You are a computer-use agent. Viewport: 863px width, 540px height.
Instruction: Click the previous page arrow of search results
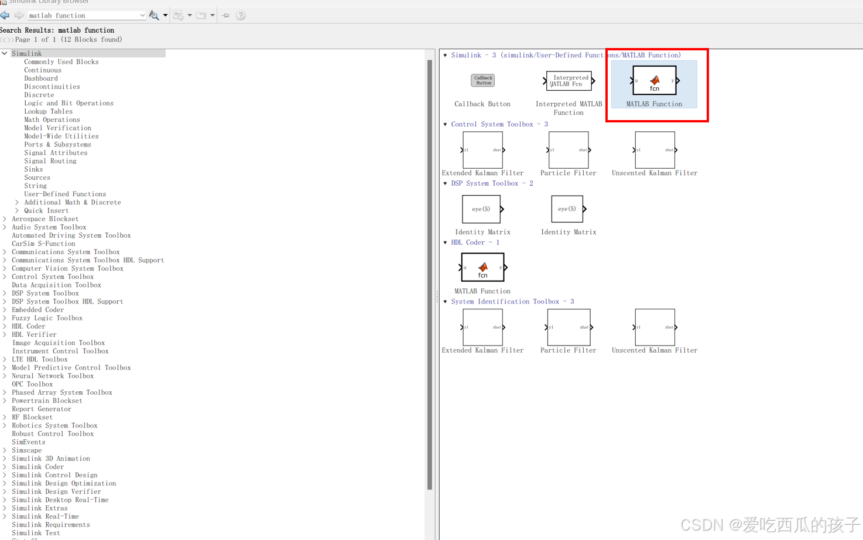pyautogui.click(x=4, y=40)
